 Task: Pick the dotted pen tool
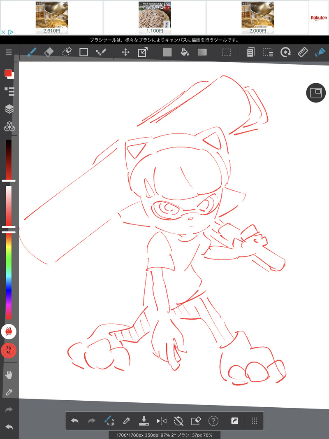[x=101, y=52]
